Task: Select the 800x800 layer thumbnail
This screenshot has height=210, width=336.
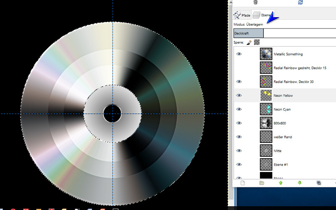Action: (x=266, y=123)
